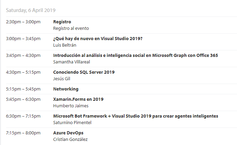This screenshot has height=145, width=237.
Task: Open the 'Azure DevOps' session title
Action: [68, 133]
